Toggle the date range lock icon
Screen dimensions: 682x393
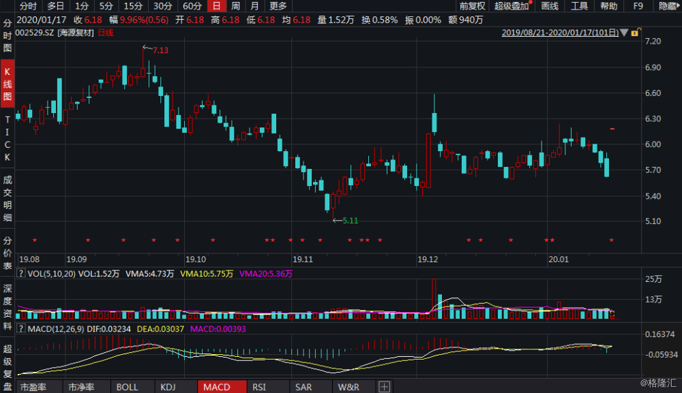636,33
